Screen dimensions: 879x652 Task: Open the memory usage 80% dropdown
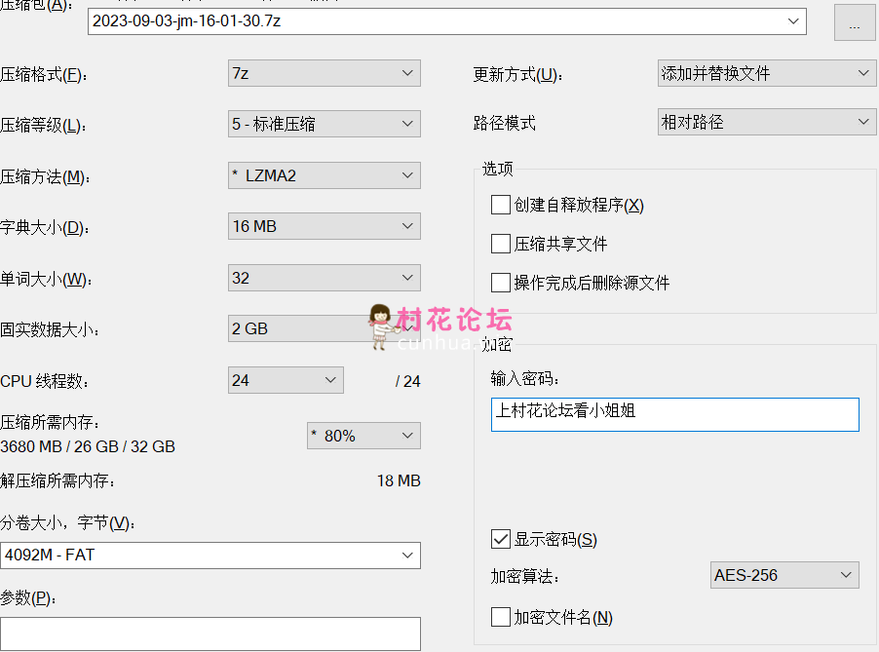click(x=363, y=436)
